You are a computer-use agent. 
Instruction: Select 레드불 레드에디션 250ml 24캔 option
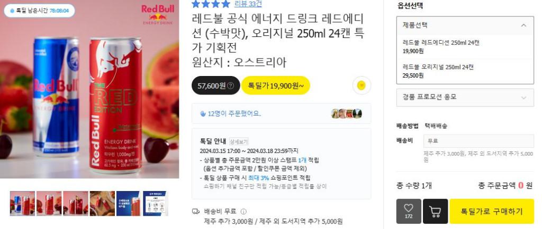pos(465,47)
